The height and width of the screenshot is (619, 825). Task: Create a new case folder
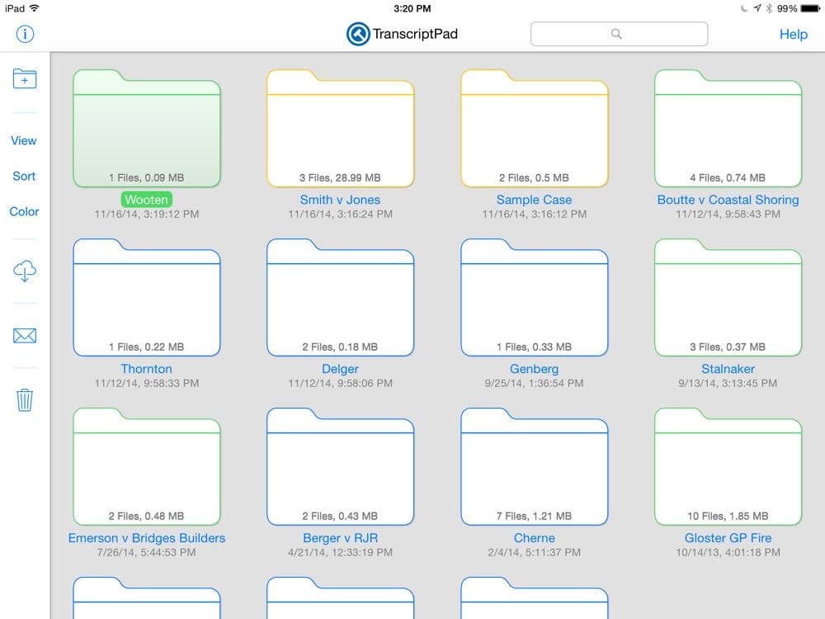pos(25,79)
